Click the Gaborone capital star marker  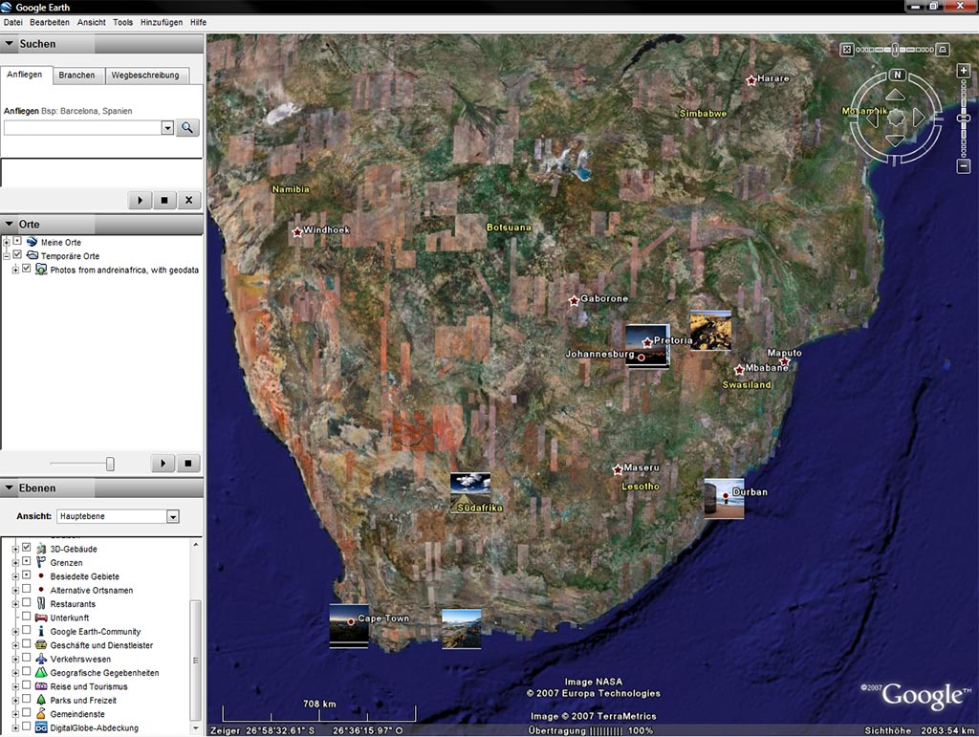pyautogui.click(x=574, y=301)
